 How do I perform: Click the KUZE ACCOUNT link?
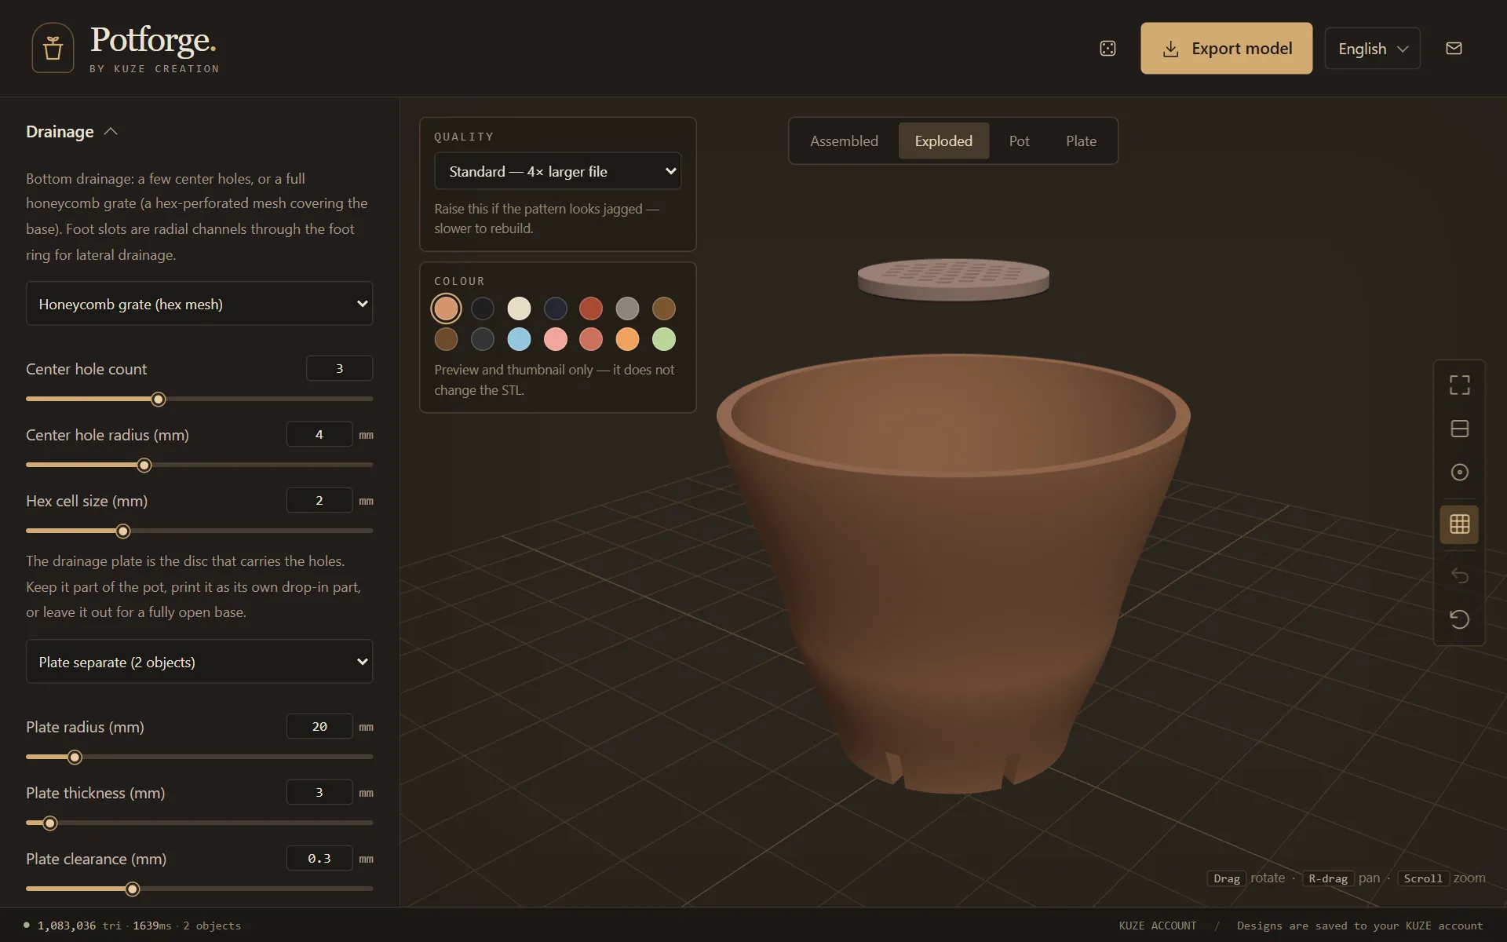tap(1158, 926)
